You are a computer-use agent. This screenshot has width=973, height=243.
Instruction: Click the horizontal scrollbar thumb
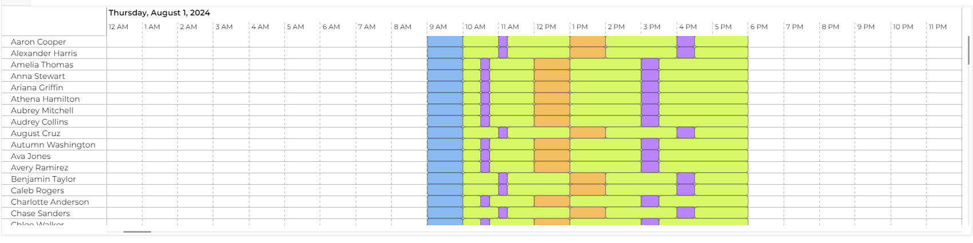tap(137, 232)
